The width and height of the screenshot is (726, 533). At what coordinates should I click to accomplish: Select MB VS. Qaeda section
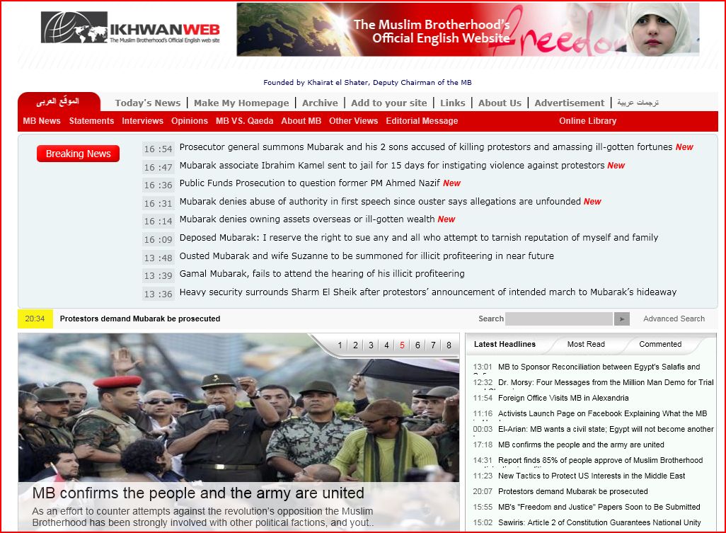point(244,121)
